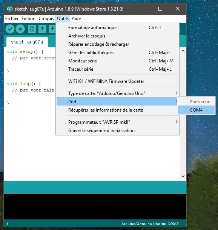Click the Verify checkmark toolbar icon
This screenshot has height=230, width=218.
click(x=10, y=29)
